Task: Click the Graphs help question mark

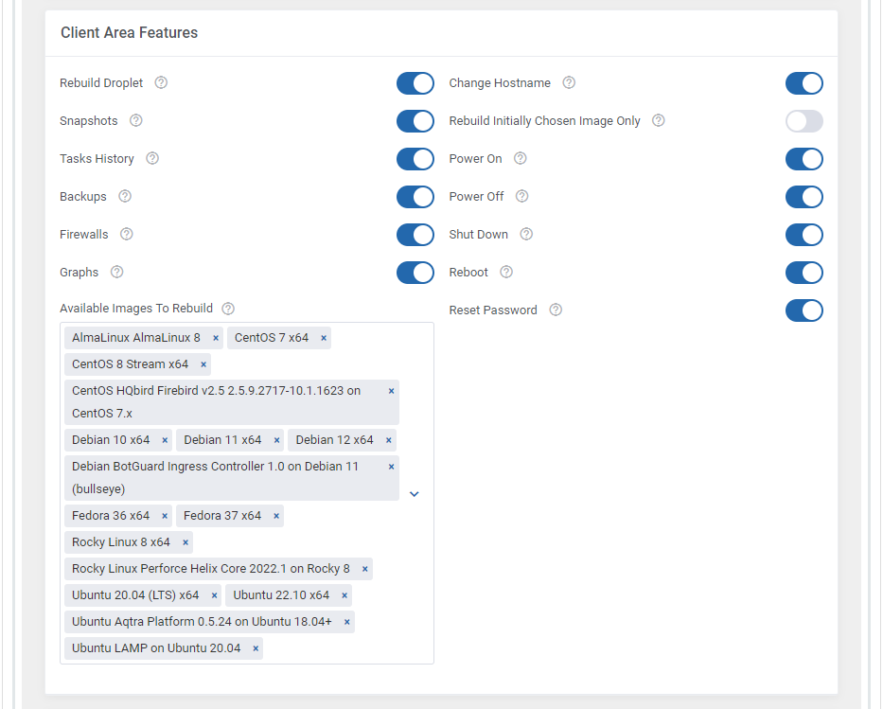Action: click(x=116, y=272)
